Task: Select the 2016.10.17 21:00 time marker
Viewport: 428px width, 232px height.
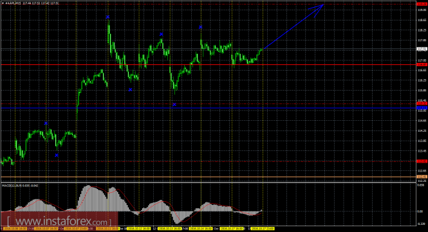Action: coord(263,228)
